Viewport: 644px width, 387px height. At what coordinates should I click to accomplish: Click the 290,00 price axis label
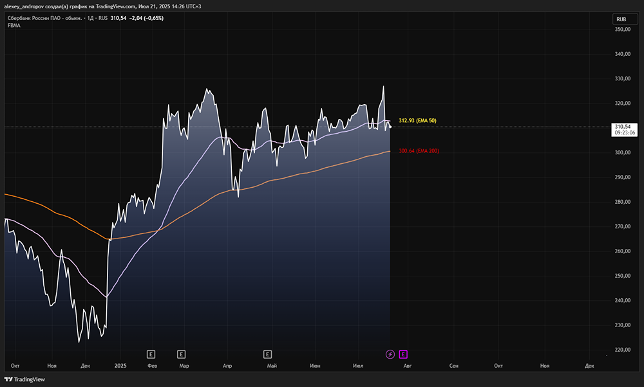622,177
